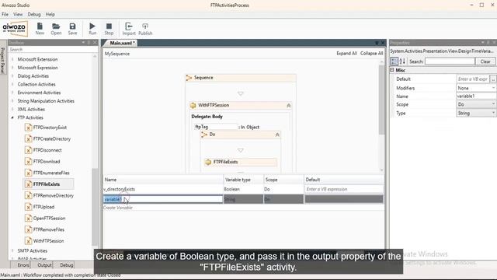Select the WithFTPSession activity icon in toolbox
Viewport: 497px width, 280px height.
(28, 241)
